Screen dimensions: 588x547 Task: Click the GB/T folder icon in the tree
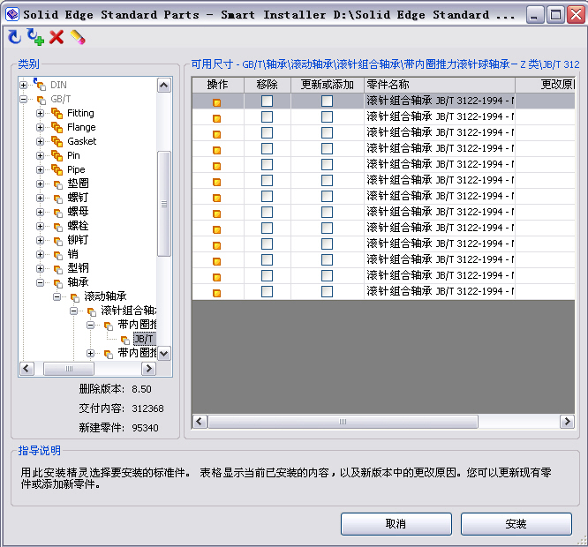coord(41,100)
